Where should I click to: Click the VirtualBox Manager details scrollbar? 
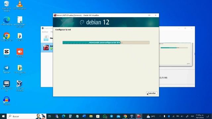(x=194, y=54)
